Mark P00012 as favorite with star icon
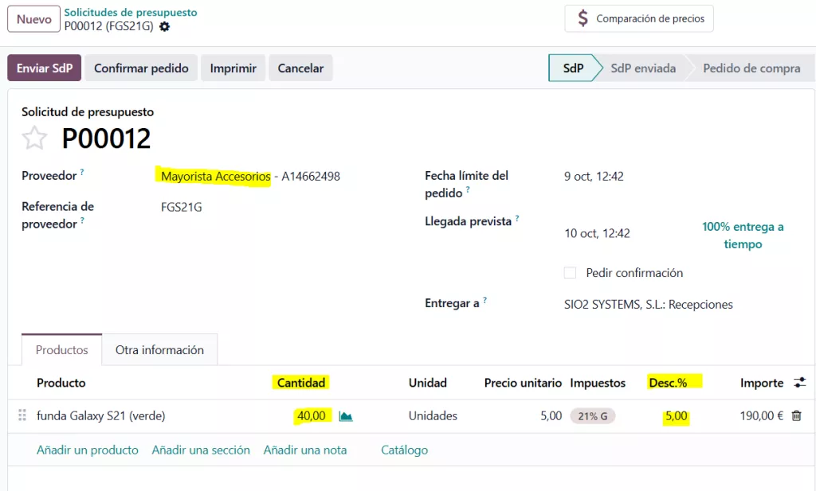The height and width of the screenshot is (491, 816). click(34, 138)
